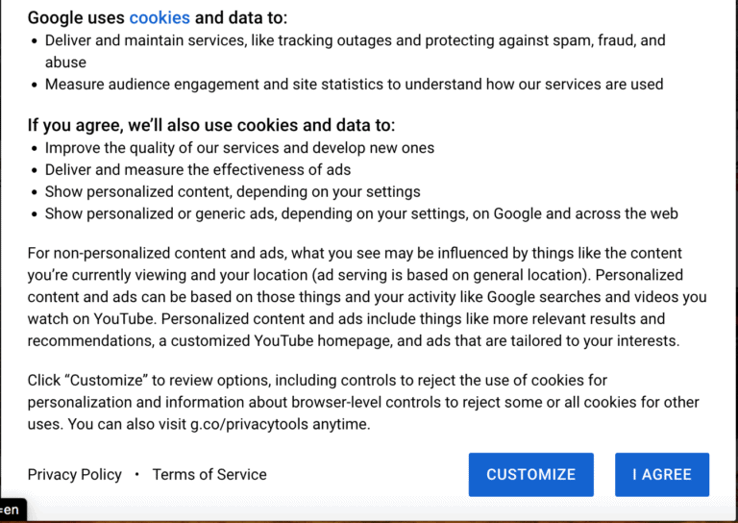Click the dot separator beside Privacy Policy
The width and height of the screenshot is (738, 523).
click(137, 475)
